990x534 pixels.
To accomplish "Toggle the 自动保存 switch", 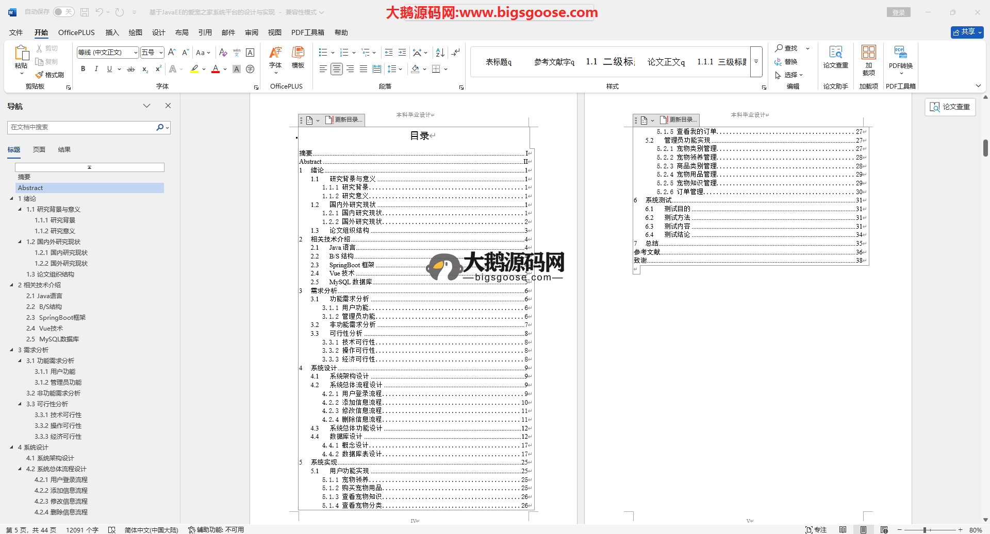I will coord(63,12).
